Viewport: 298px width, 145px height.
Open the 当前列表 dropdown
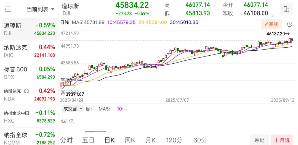41,9
